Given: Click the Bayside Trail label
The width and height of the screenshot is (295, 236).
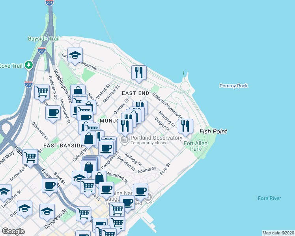Looking at the screenshot, I should click(44, 39).
